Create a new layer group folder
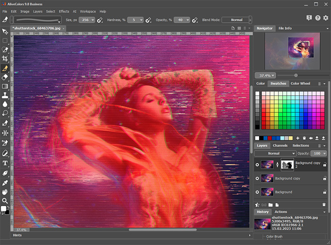Viewport: 331px width, 245px height. 270,205
